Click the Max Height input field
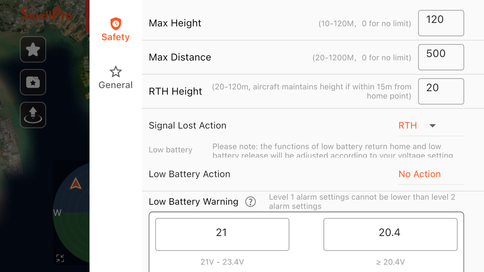The width and height of the screenshot is (484, 272). click(440, 23)
